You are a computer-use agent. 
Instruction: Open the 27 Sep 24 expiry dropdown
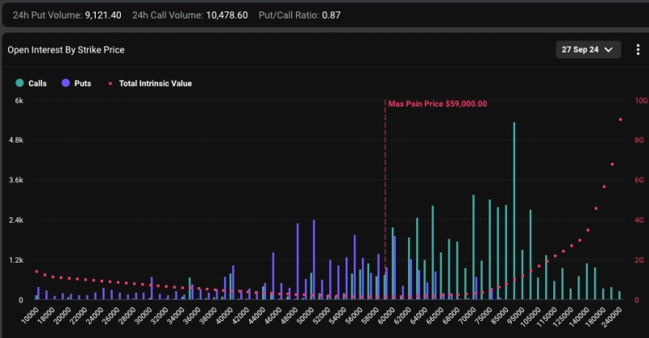click(x=588, y=49)
